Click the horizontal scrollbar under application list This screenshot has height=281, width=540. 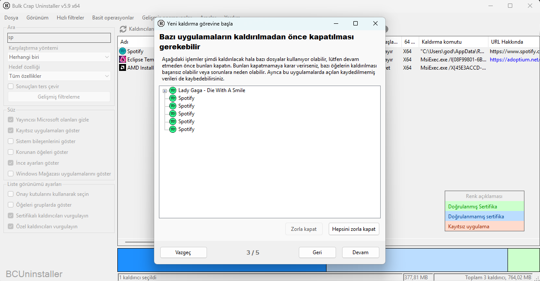(139, 242)
